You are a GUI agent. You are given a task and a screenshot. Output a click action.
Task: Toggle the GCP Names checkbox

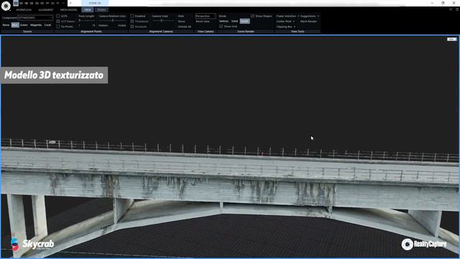(58, 21)
